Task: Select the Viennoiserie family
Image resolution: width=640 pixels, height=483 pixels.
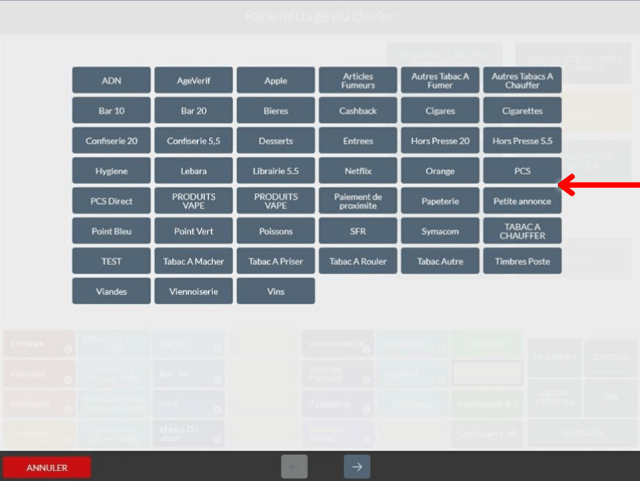Action: pyautogui.click(x=194, y=291)
